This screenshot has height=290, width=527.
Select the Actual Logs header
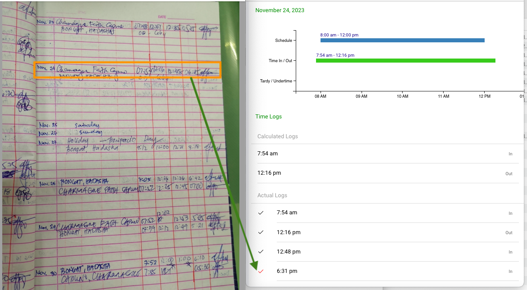[272, 195]
